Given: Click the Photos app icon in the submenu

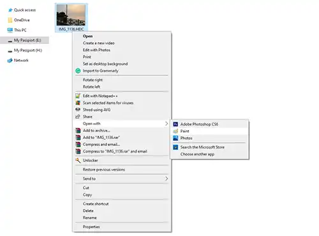Looking at the screenshot, I should (x=175, y=138).
